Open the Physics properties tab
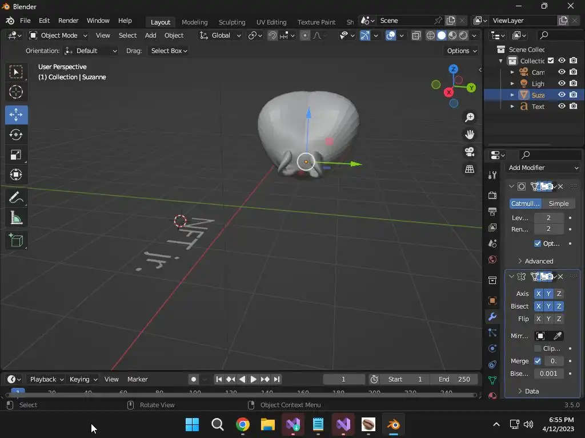Screen dimensions: 585x438 (x=492, y=348)
